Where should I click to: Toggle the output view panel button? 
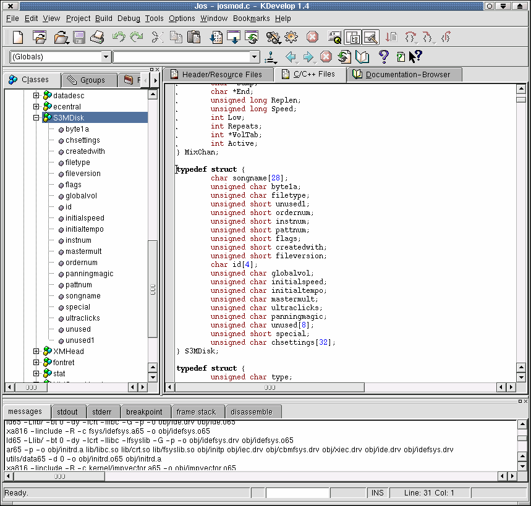click(370, 37)
